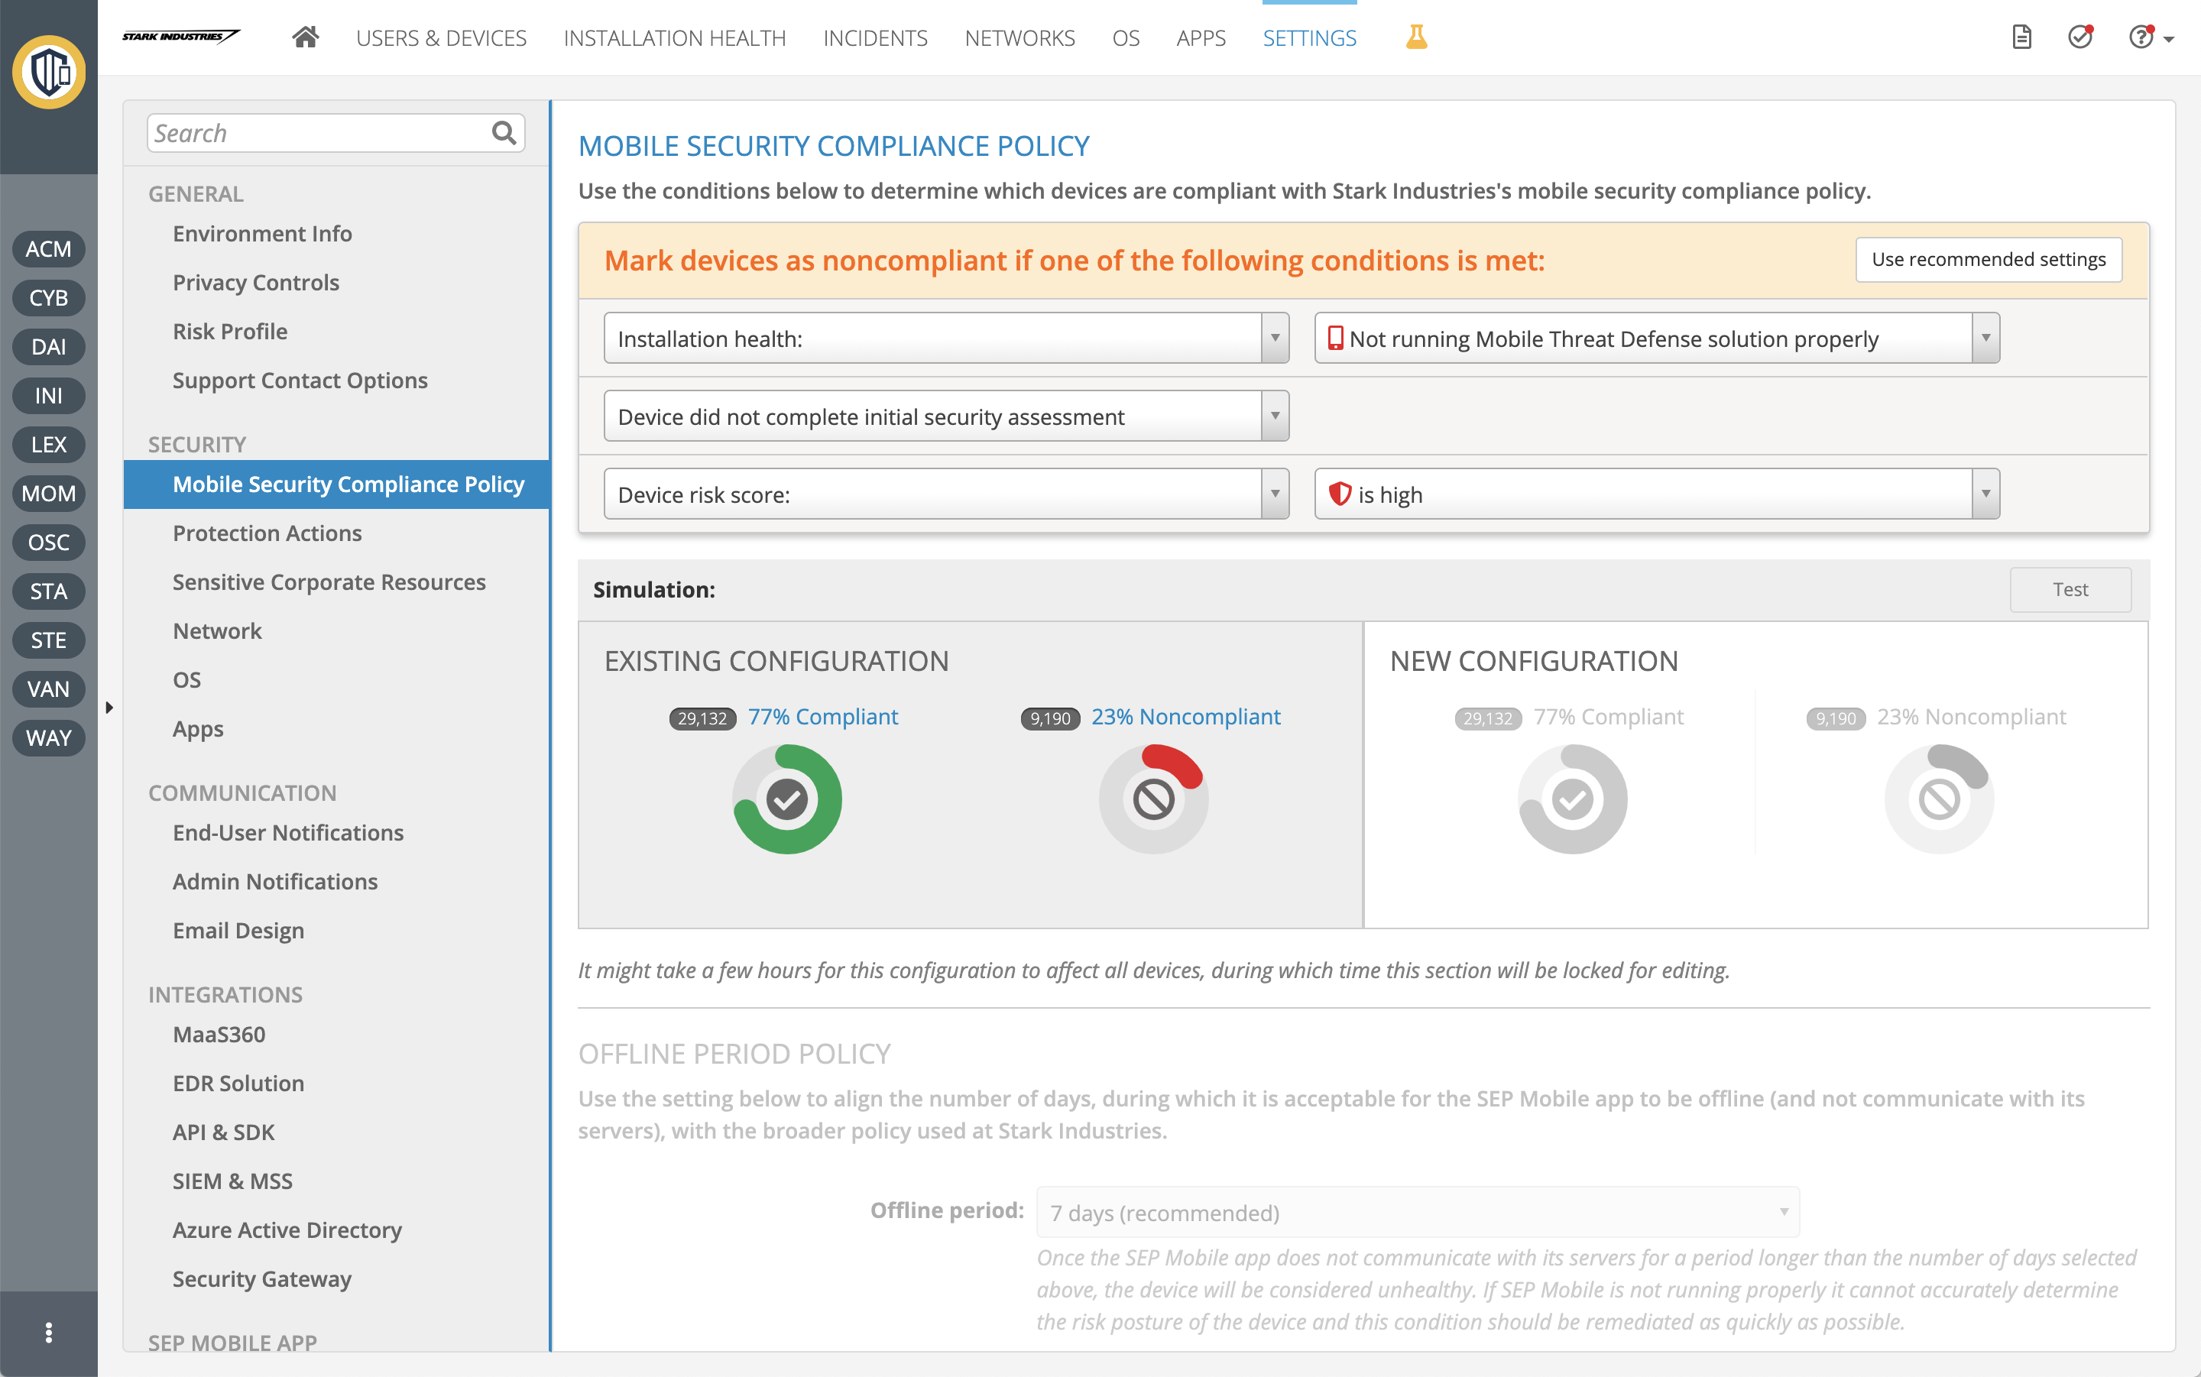Open the labs flask icon
The width and height of the screenshot is (2201, 1377).
pos(1416,37)
